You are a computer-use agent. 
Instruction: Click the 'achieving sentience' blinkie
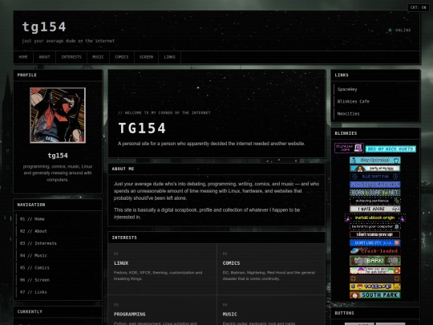[375, 201]
